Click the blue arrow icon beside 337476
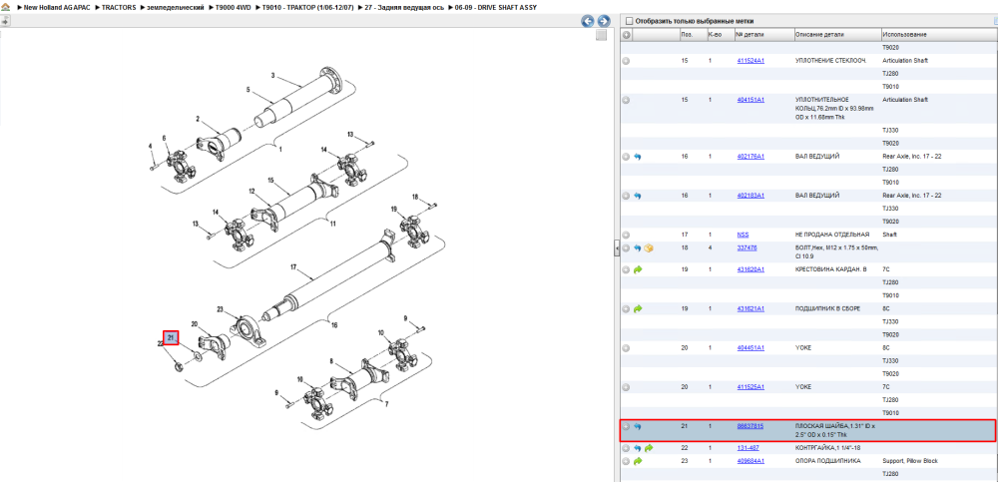This screenshot has width=998, height=482. click(638, 247)
